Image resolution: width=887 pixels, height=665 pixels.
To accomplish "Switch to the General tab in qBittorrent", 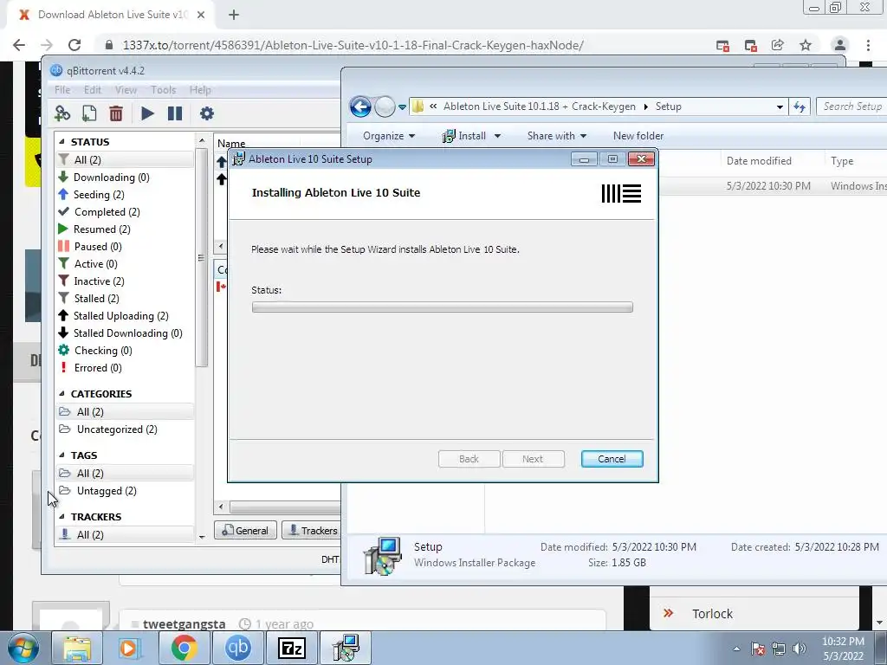I will click(x=245, y=531).
